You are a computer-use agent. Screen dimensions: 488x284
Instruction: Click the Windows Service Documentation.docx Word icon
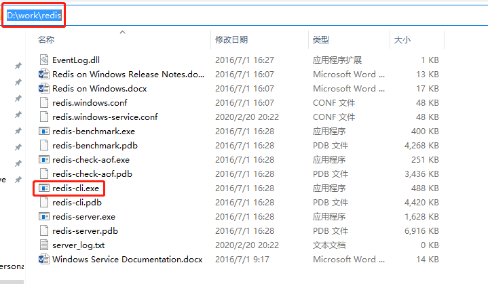click(44, 259)
